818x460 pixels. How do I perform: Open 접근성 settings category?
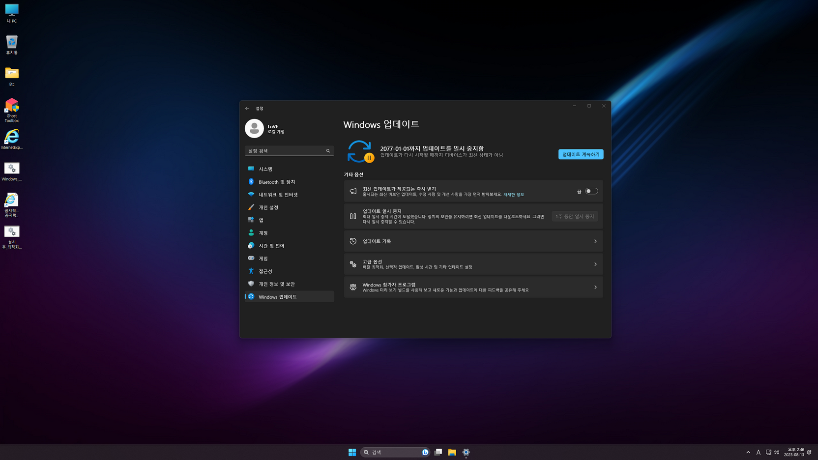290,271
